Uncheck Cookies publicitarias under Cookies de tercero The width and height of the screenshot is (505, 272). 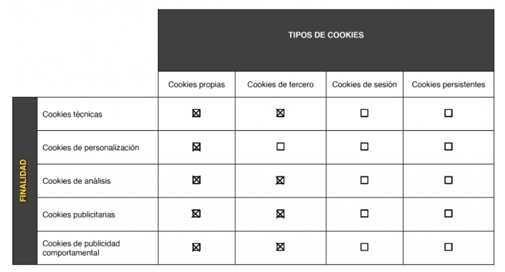280,214
